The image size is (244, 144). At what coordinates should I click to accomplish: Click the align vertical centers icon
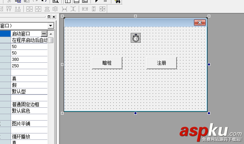point(55,9)
